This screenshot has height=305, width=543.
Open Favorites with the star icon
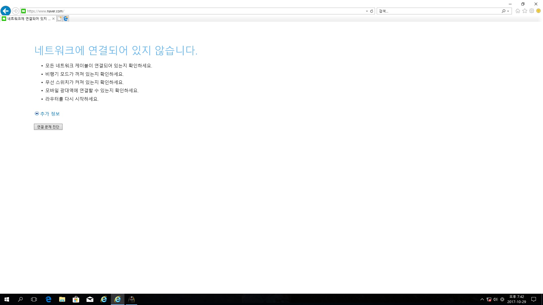[x=525, y=11]
